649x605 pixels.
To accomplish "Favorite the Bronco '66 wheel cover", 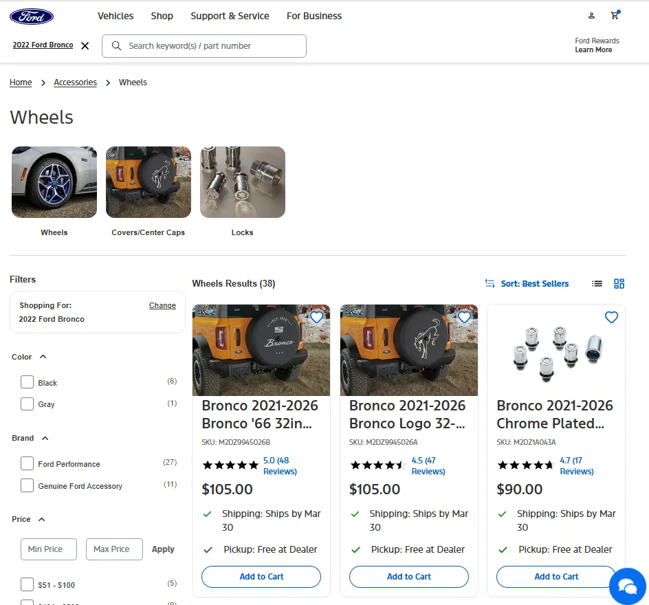I will coord(316,317).
